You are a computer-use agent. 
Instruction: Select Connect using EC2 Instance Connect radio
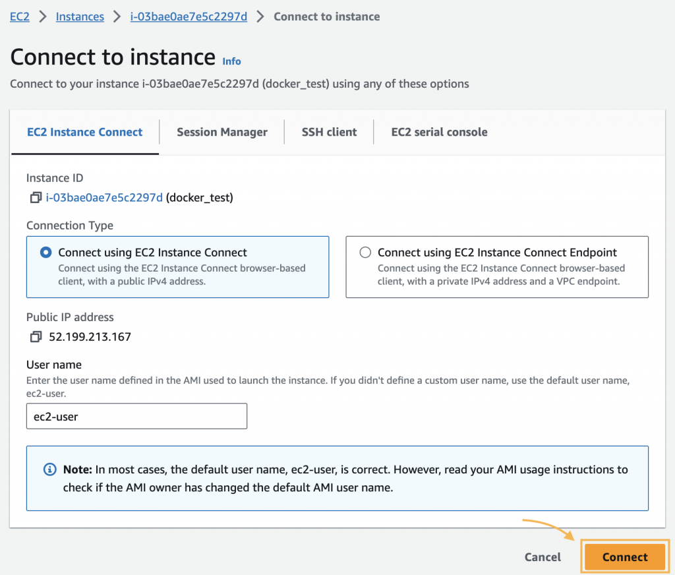(46, 253)
